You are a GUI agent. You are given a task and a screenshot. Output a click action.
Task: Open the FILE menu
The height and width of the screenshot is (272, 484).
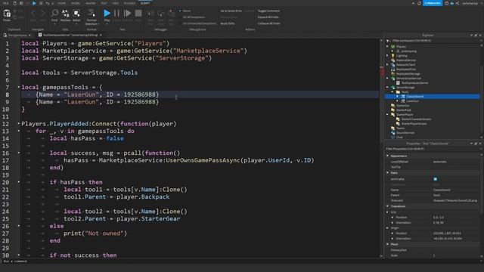pyautogui.click(x=5, y=3)
